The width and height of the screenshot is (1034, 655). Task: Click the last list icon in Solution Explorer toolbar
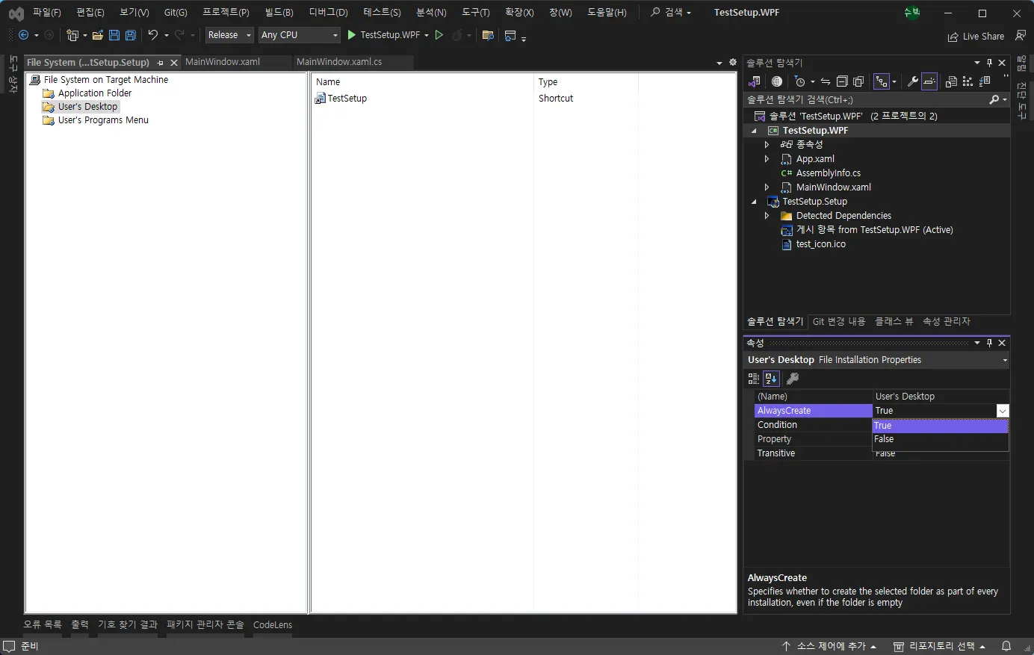(x=985, y=81)
